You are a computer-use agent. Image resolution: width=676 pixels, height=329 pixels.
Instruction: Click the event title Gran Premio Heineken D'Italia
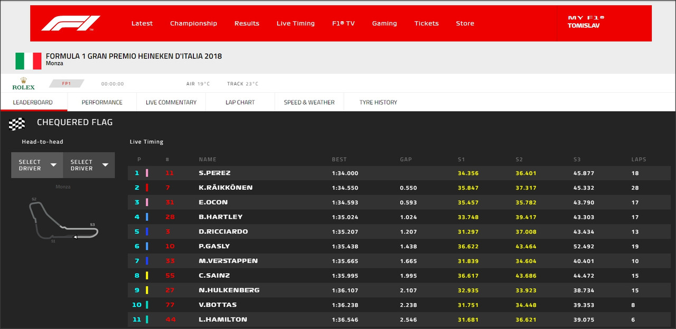(x=134, y=56)
